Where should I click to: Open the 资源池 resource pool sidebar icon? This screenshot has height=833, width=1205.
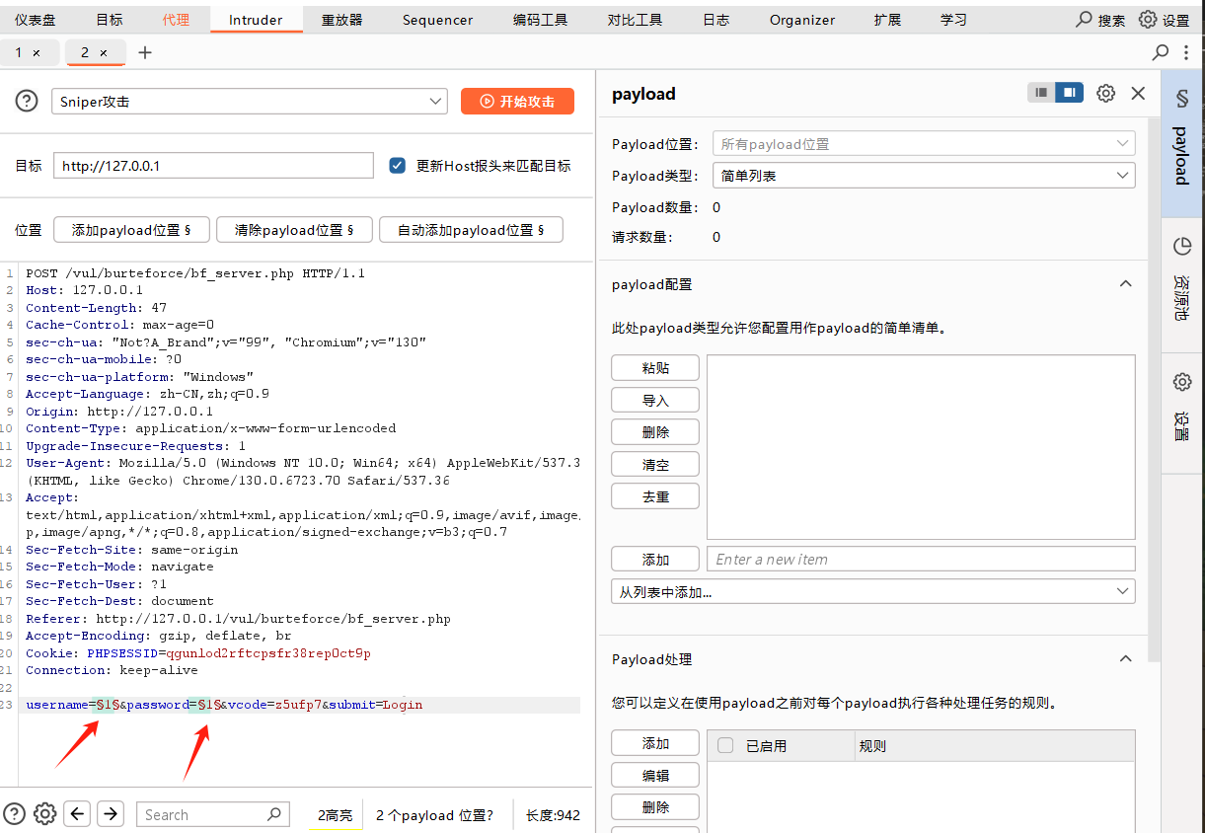click(x=1181, y=247)
